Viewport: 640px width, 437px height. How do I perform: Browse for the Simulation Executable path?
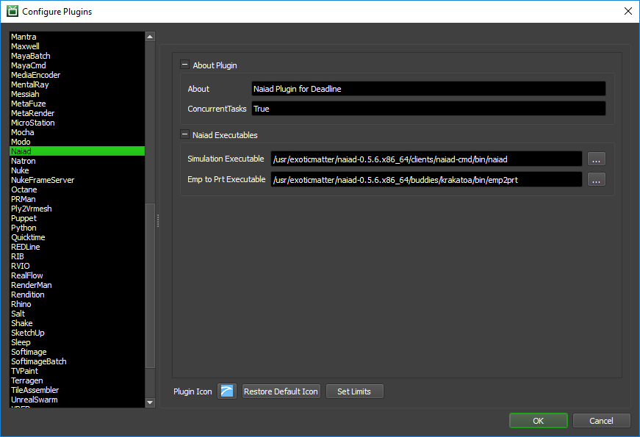point(596,159)
